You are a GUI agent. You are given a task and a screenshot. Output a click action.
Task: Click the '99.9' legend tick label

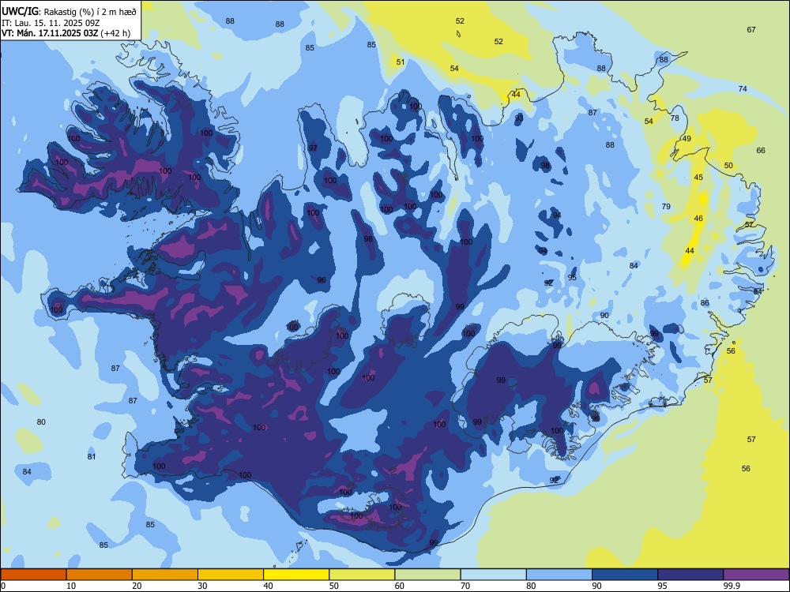click(x=732, y=586)
